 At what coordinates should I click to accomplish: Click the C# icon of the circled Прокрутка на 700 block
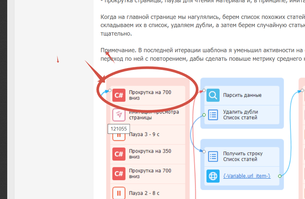tap(119, 95)
